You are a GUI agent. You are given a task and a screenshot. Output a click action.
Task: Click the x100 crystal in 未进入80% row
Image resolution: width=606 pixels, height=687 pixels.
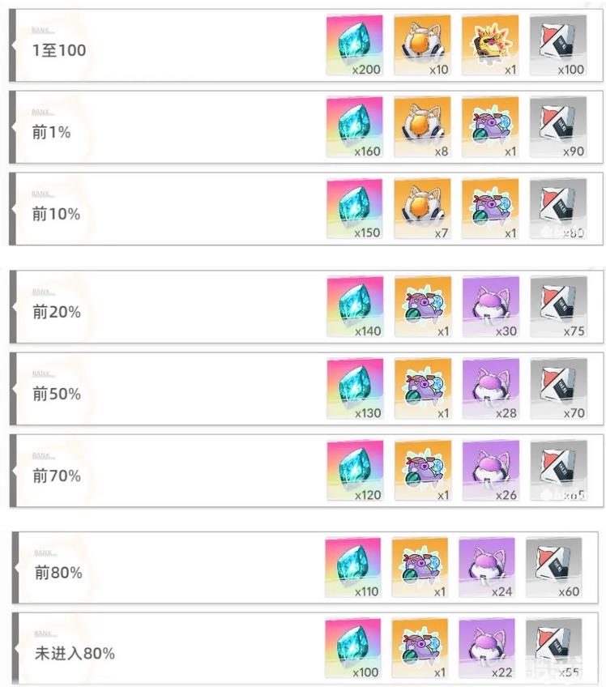point(353,648)
